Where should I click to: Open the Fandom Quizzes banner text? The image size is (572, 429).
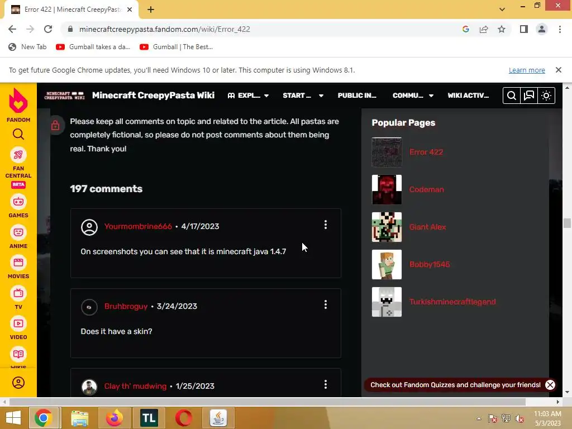pyautogui.click(x=455, y=385)
